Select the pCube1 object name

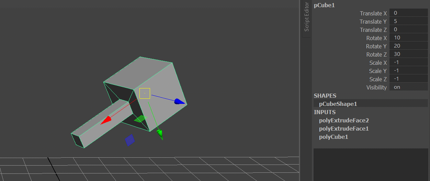pos(324,5)
